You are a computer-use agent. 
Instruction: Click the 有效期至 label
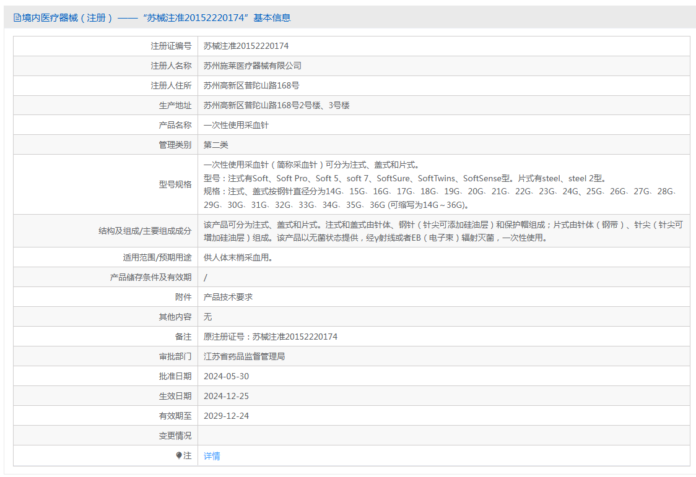pos(175,416)
